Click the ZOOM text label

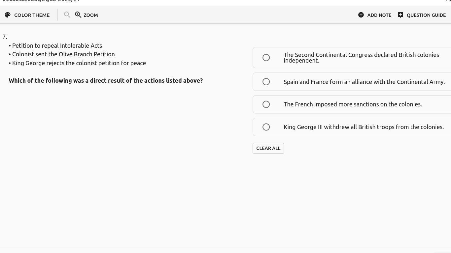91,15
